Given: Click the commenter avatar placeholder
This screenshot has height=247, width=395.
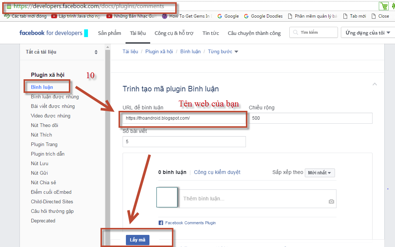Looking at the screenshot, I should pos(167,197).
